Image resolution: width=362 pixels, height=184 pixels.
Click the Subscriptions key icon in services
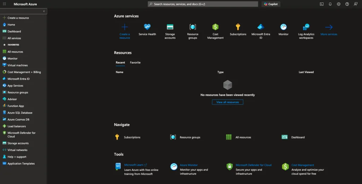pyautogui.click(x=238, y=27)
